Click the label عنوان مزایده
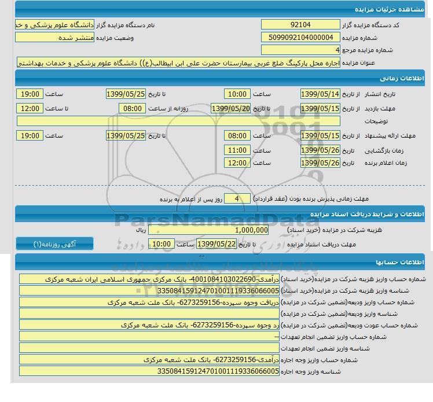This screenshot has width=433, height=402. (358, 63)
